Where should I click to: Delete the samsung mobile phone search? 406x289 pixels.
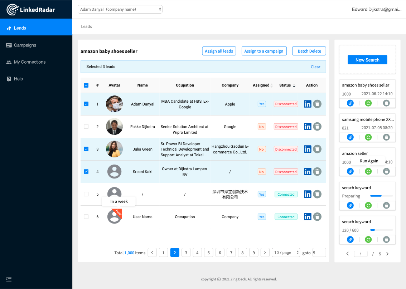pyautogui.click(x=386, y=137)
